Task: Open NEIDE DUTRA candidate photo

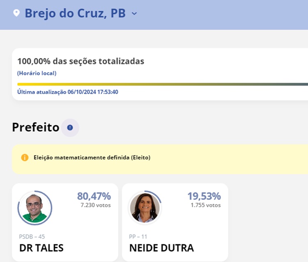Action: pos(145,208)
